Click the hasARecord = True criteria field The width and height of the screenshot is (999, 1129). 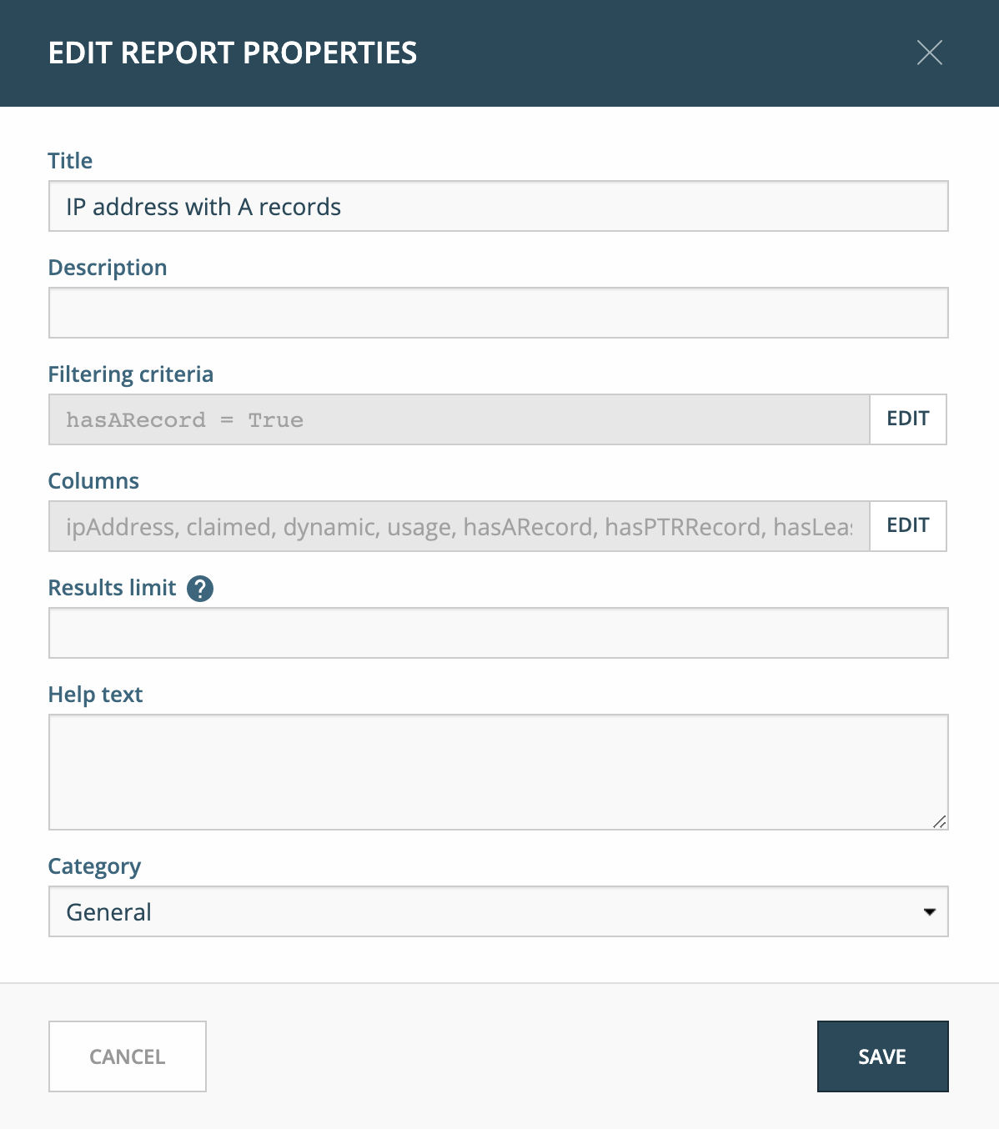pyautogui.click(x=459, y=419)
